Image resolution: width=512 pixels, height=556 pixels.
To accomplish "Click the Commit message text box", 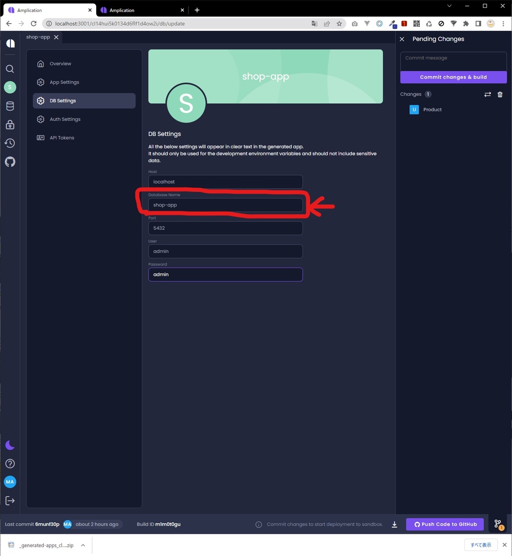I will 454,61.
